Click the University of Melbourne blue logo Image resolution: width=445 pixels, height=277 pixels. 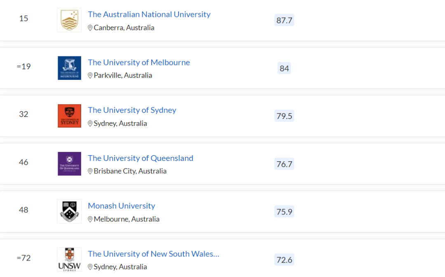(69, 68)
